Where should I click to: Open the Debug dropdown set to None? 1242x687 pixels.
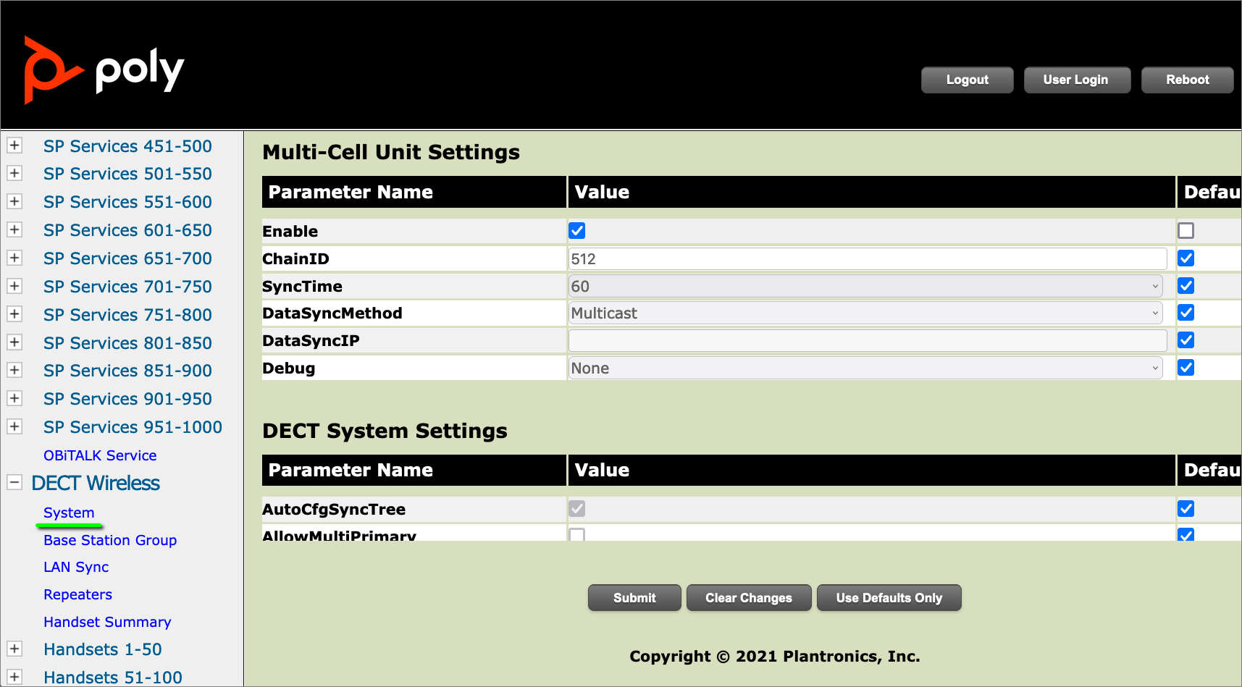pyautogui.click(x=865, y=368)
